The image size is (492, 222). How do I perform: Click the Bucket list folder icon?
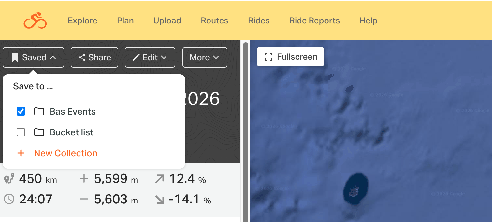[39, 132]
